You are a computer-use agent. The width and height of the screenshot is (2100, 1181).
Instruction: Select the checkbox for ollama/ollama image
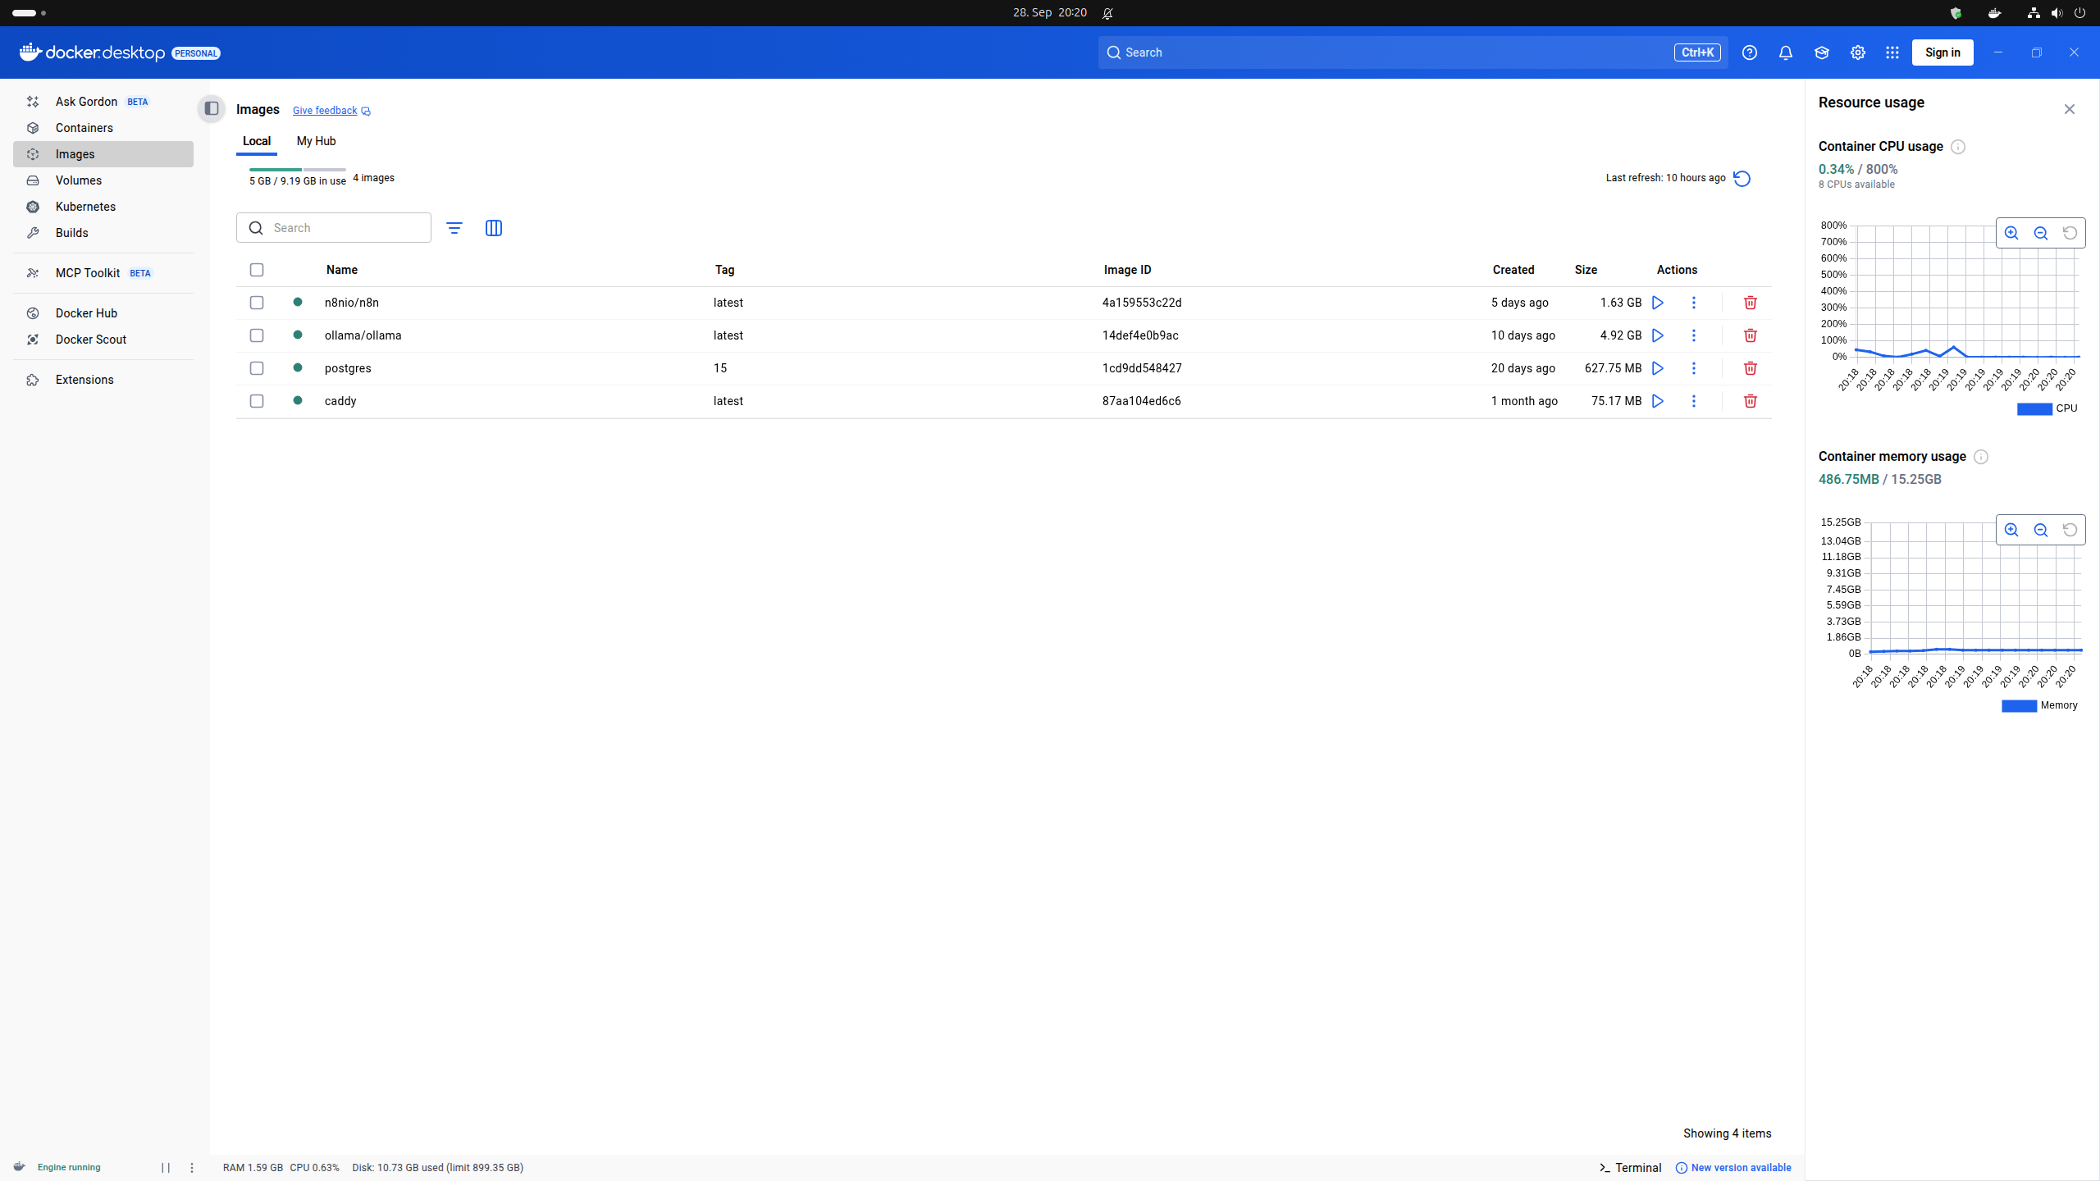tap(257, 335)
